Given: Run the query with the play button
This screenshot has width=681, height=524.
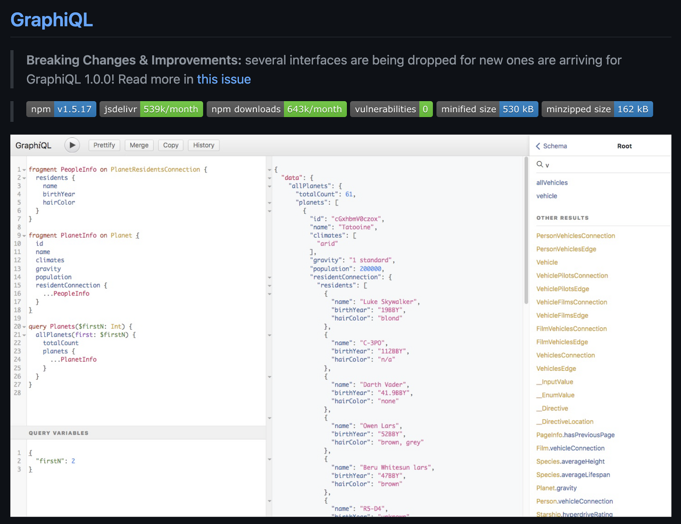Looking at the screenshot, I should (x=72, y=145).
